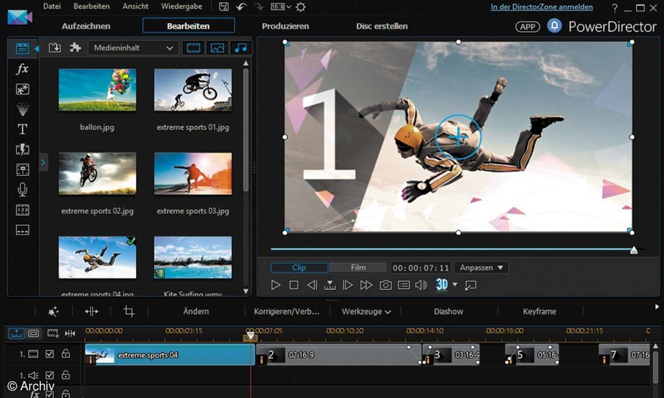664x398 pixels.
Task: Click the puzzle-piece plugins icon
Action: pos(75,48)
